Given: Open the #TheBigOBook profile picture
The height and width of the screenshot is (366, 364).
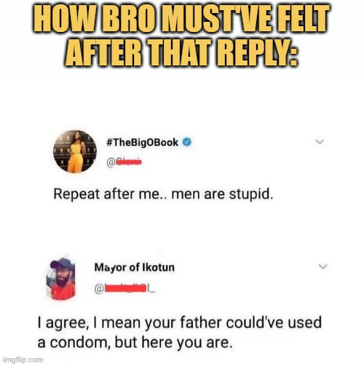Looking at the screenshot, I should 75,151.
